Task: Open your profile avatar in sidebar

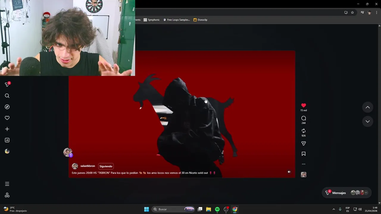Action: (7, 151)
